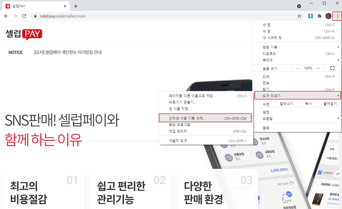Select the 셀럽PAY browser tab
Screen dimensions: 342x209
(x=36, y=6)
